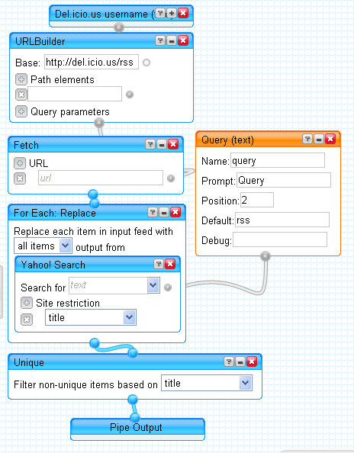Close the Unique module
354x453 pixels.
click(252, 361)
